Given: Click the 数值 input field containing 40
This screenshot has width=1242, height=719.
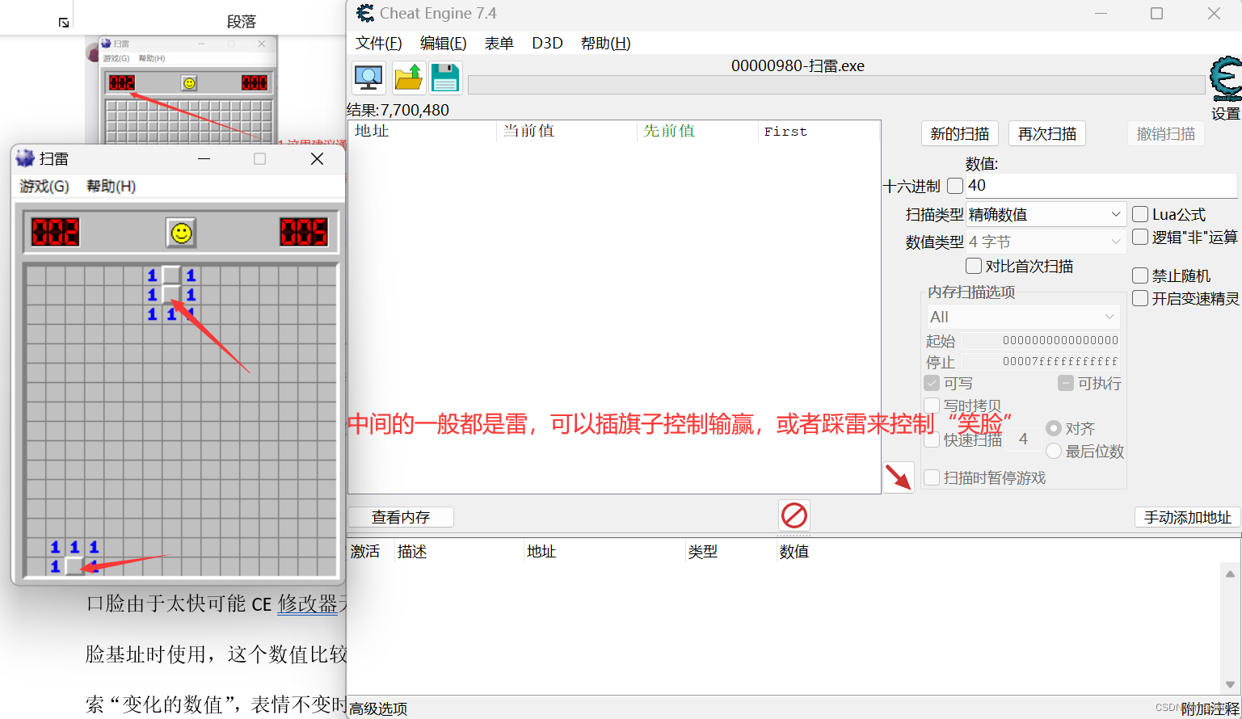Looking at the screenshot, I should pyautogui.click(x=1101, y=186).
